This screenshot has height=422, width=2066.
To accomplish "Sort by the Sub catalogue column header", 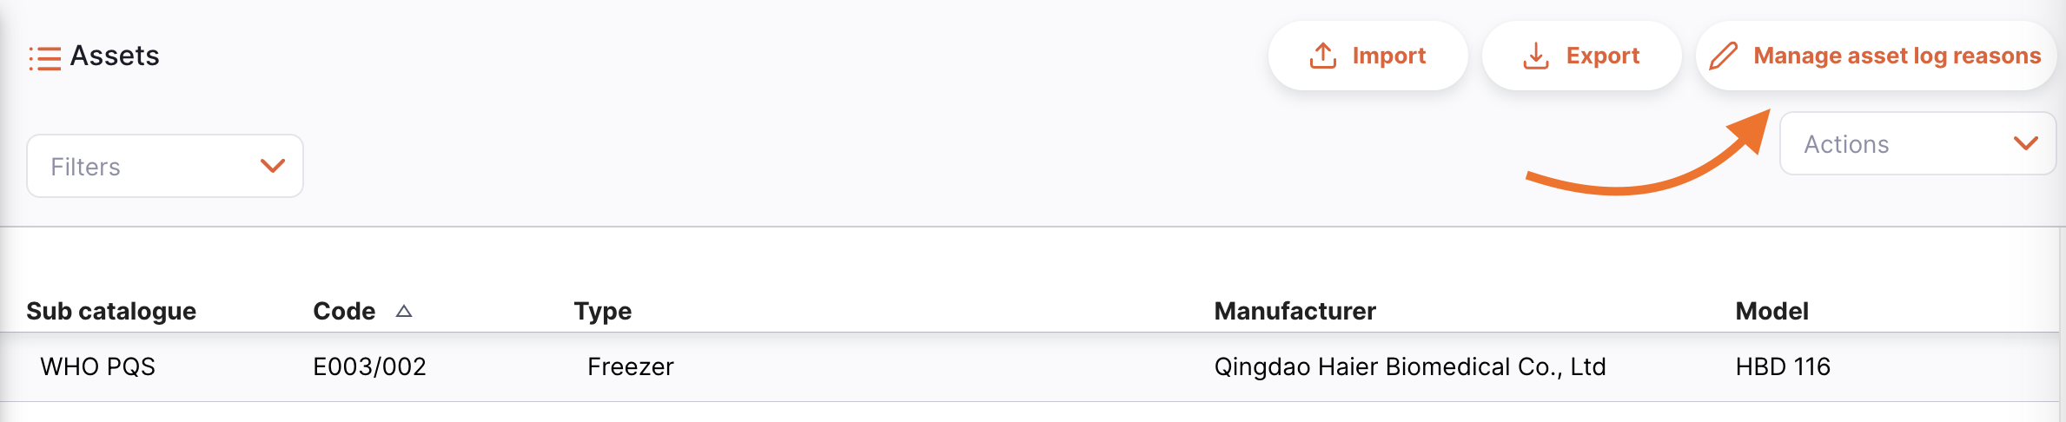I will coord(111,311).
